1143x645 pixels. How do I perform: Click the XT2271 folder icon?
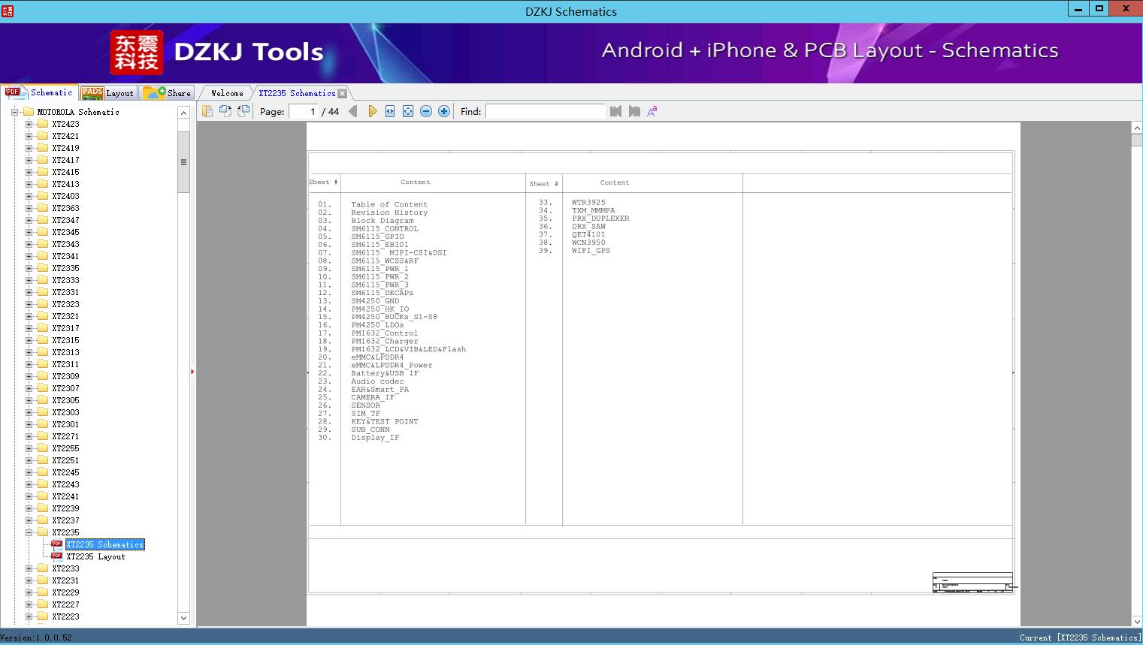point(43,436)
